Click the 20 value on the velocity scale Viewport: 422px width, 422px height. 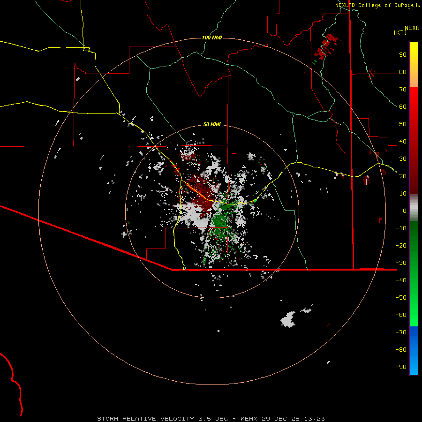point(403,176)
